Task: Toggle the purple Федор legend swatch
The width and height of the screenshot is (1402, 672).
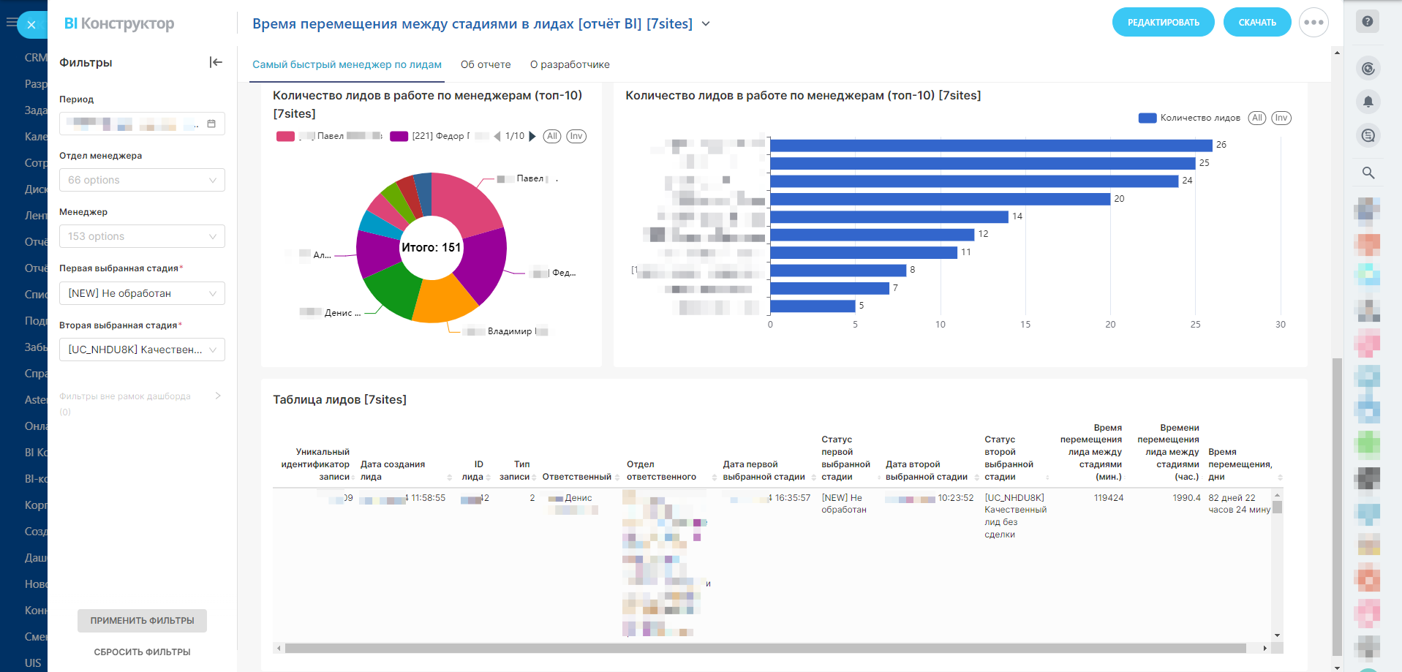Action: tap(399, 136)
